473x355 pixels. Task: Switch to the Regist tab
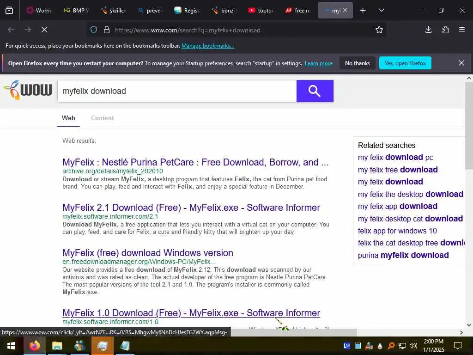187,11
